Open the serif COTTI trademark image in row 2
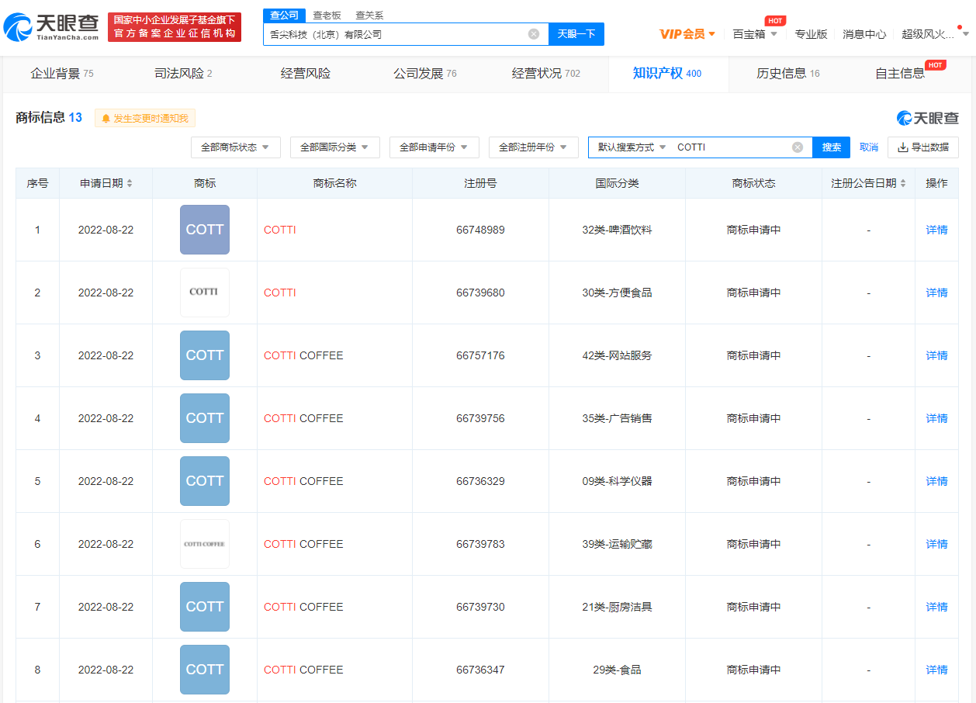976x703 pixels. tap(205, 293)
